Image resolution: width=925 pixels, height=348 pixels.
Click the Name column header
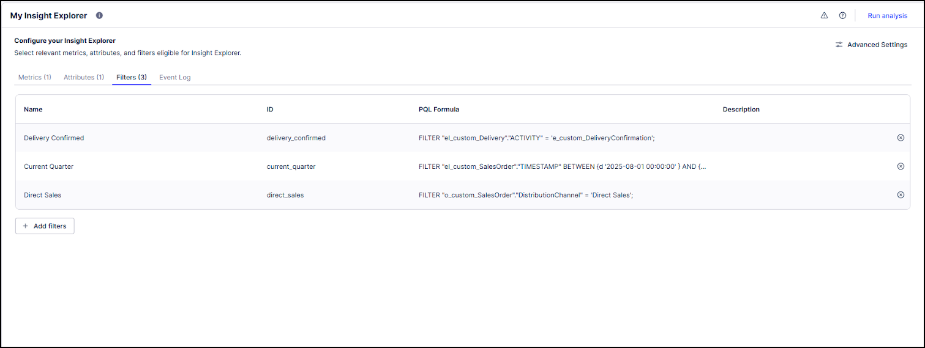click(x=33, y=109)
